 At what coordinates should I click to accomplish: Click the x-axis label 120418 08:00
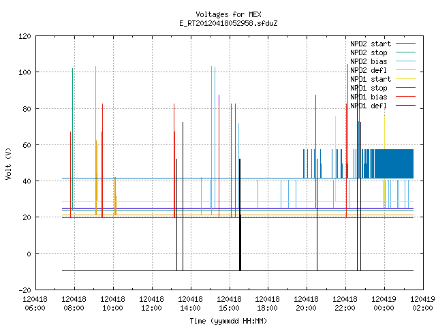click(x=74, y=304)
